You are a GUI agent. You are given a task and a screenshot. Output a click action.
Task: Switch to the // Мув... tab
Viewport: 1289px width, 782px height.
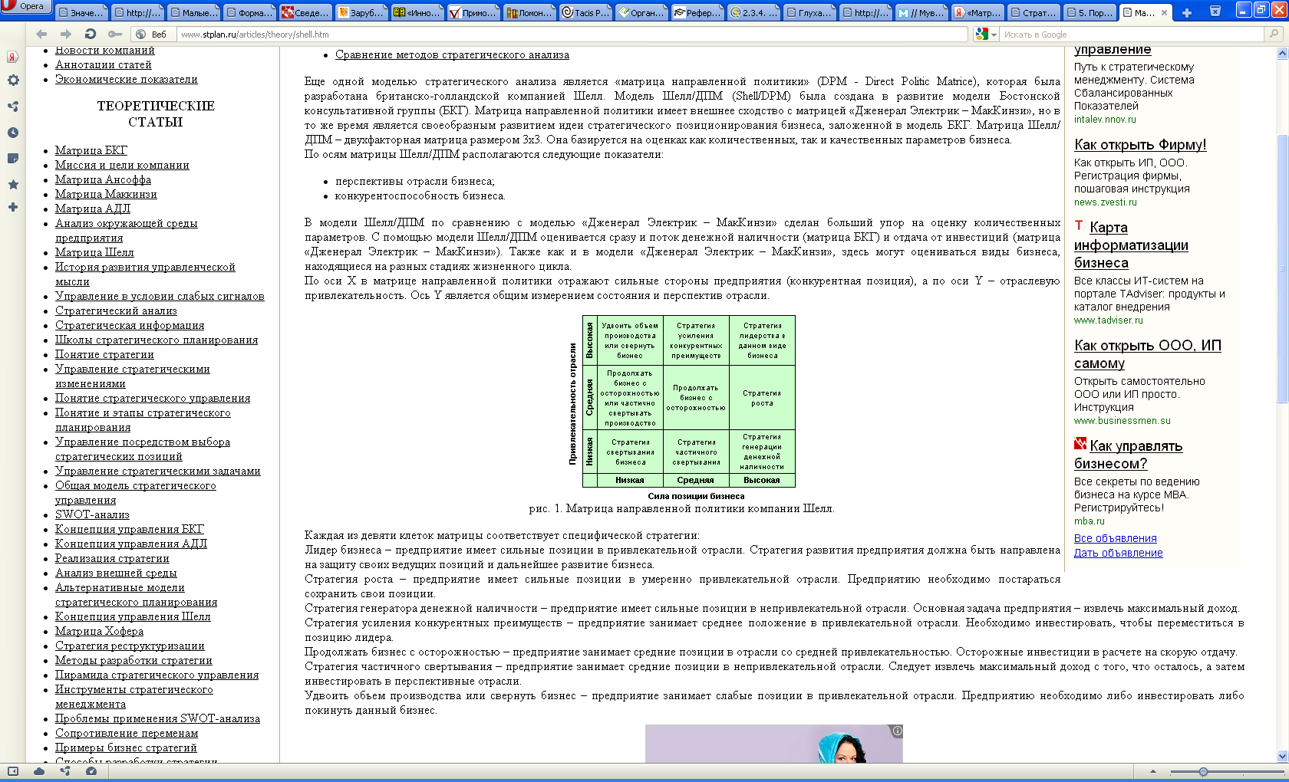(921, 12)
